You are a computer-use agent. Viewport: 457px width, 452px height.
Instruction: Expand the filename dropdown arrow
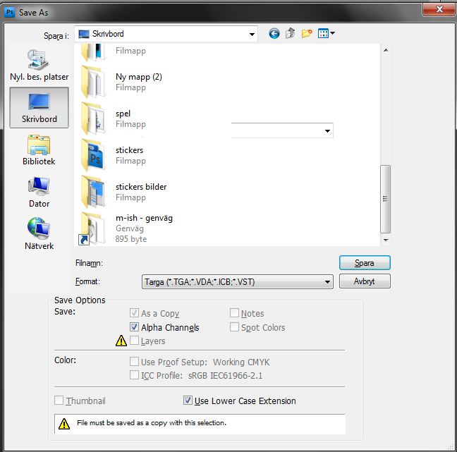(x=327, y=131)
